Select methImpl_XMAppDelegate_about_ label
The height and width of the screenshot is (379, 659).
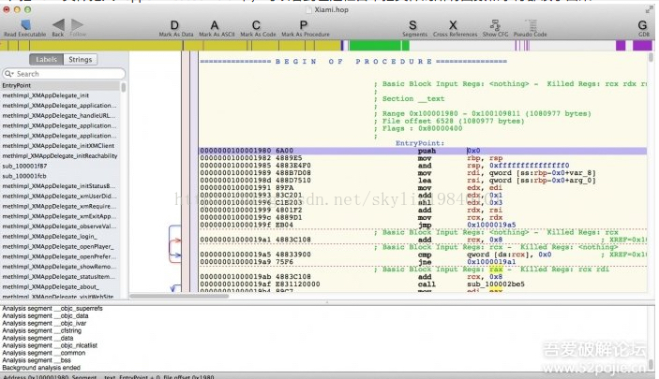point(60,287)
